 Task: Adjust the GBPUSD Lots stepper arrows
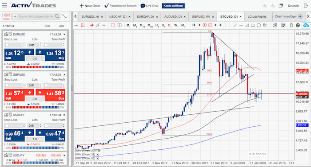(40, 85)
